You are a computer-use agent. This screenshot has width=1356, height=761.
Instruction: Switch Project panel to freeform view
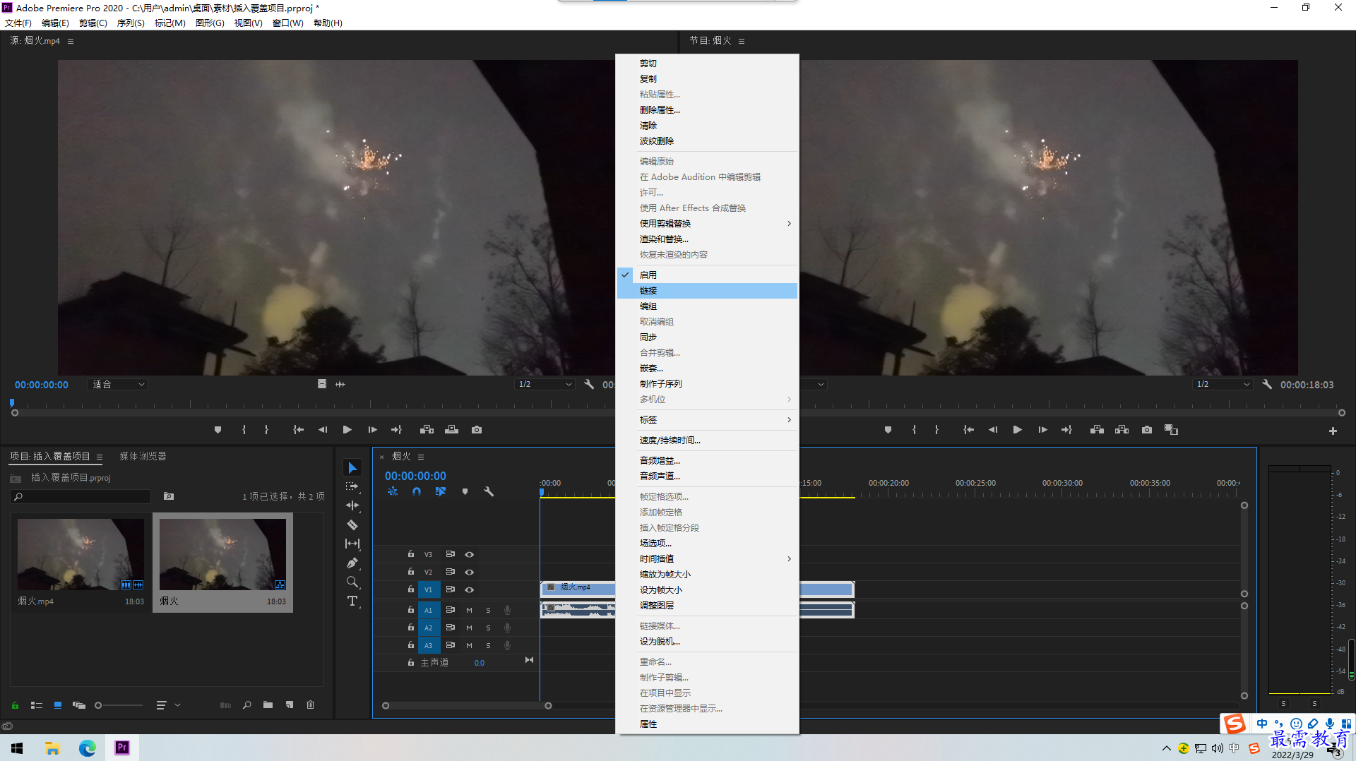pos(79,705)
